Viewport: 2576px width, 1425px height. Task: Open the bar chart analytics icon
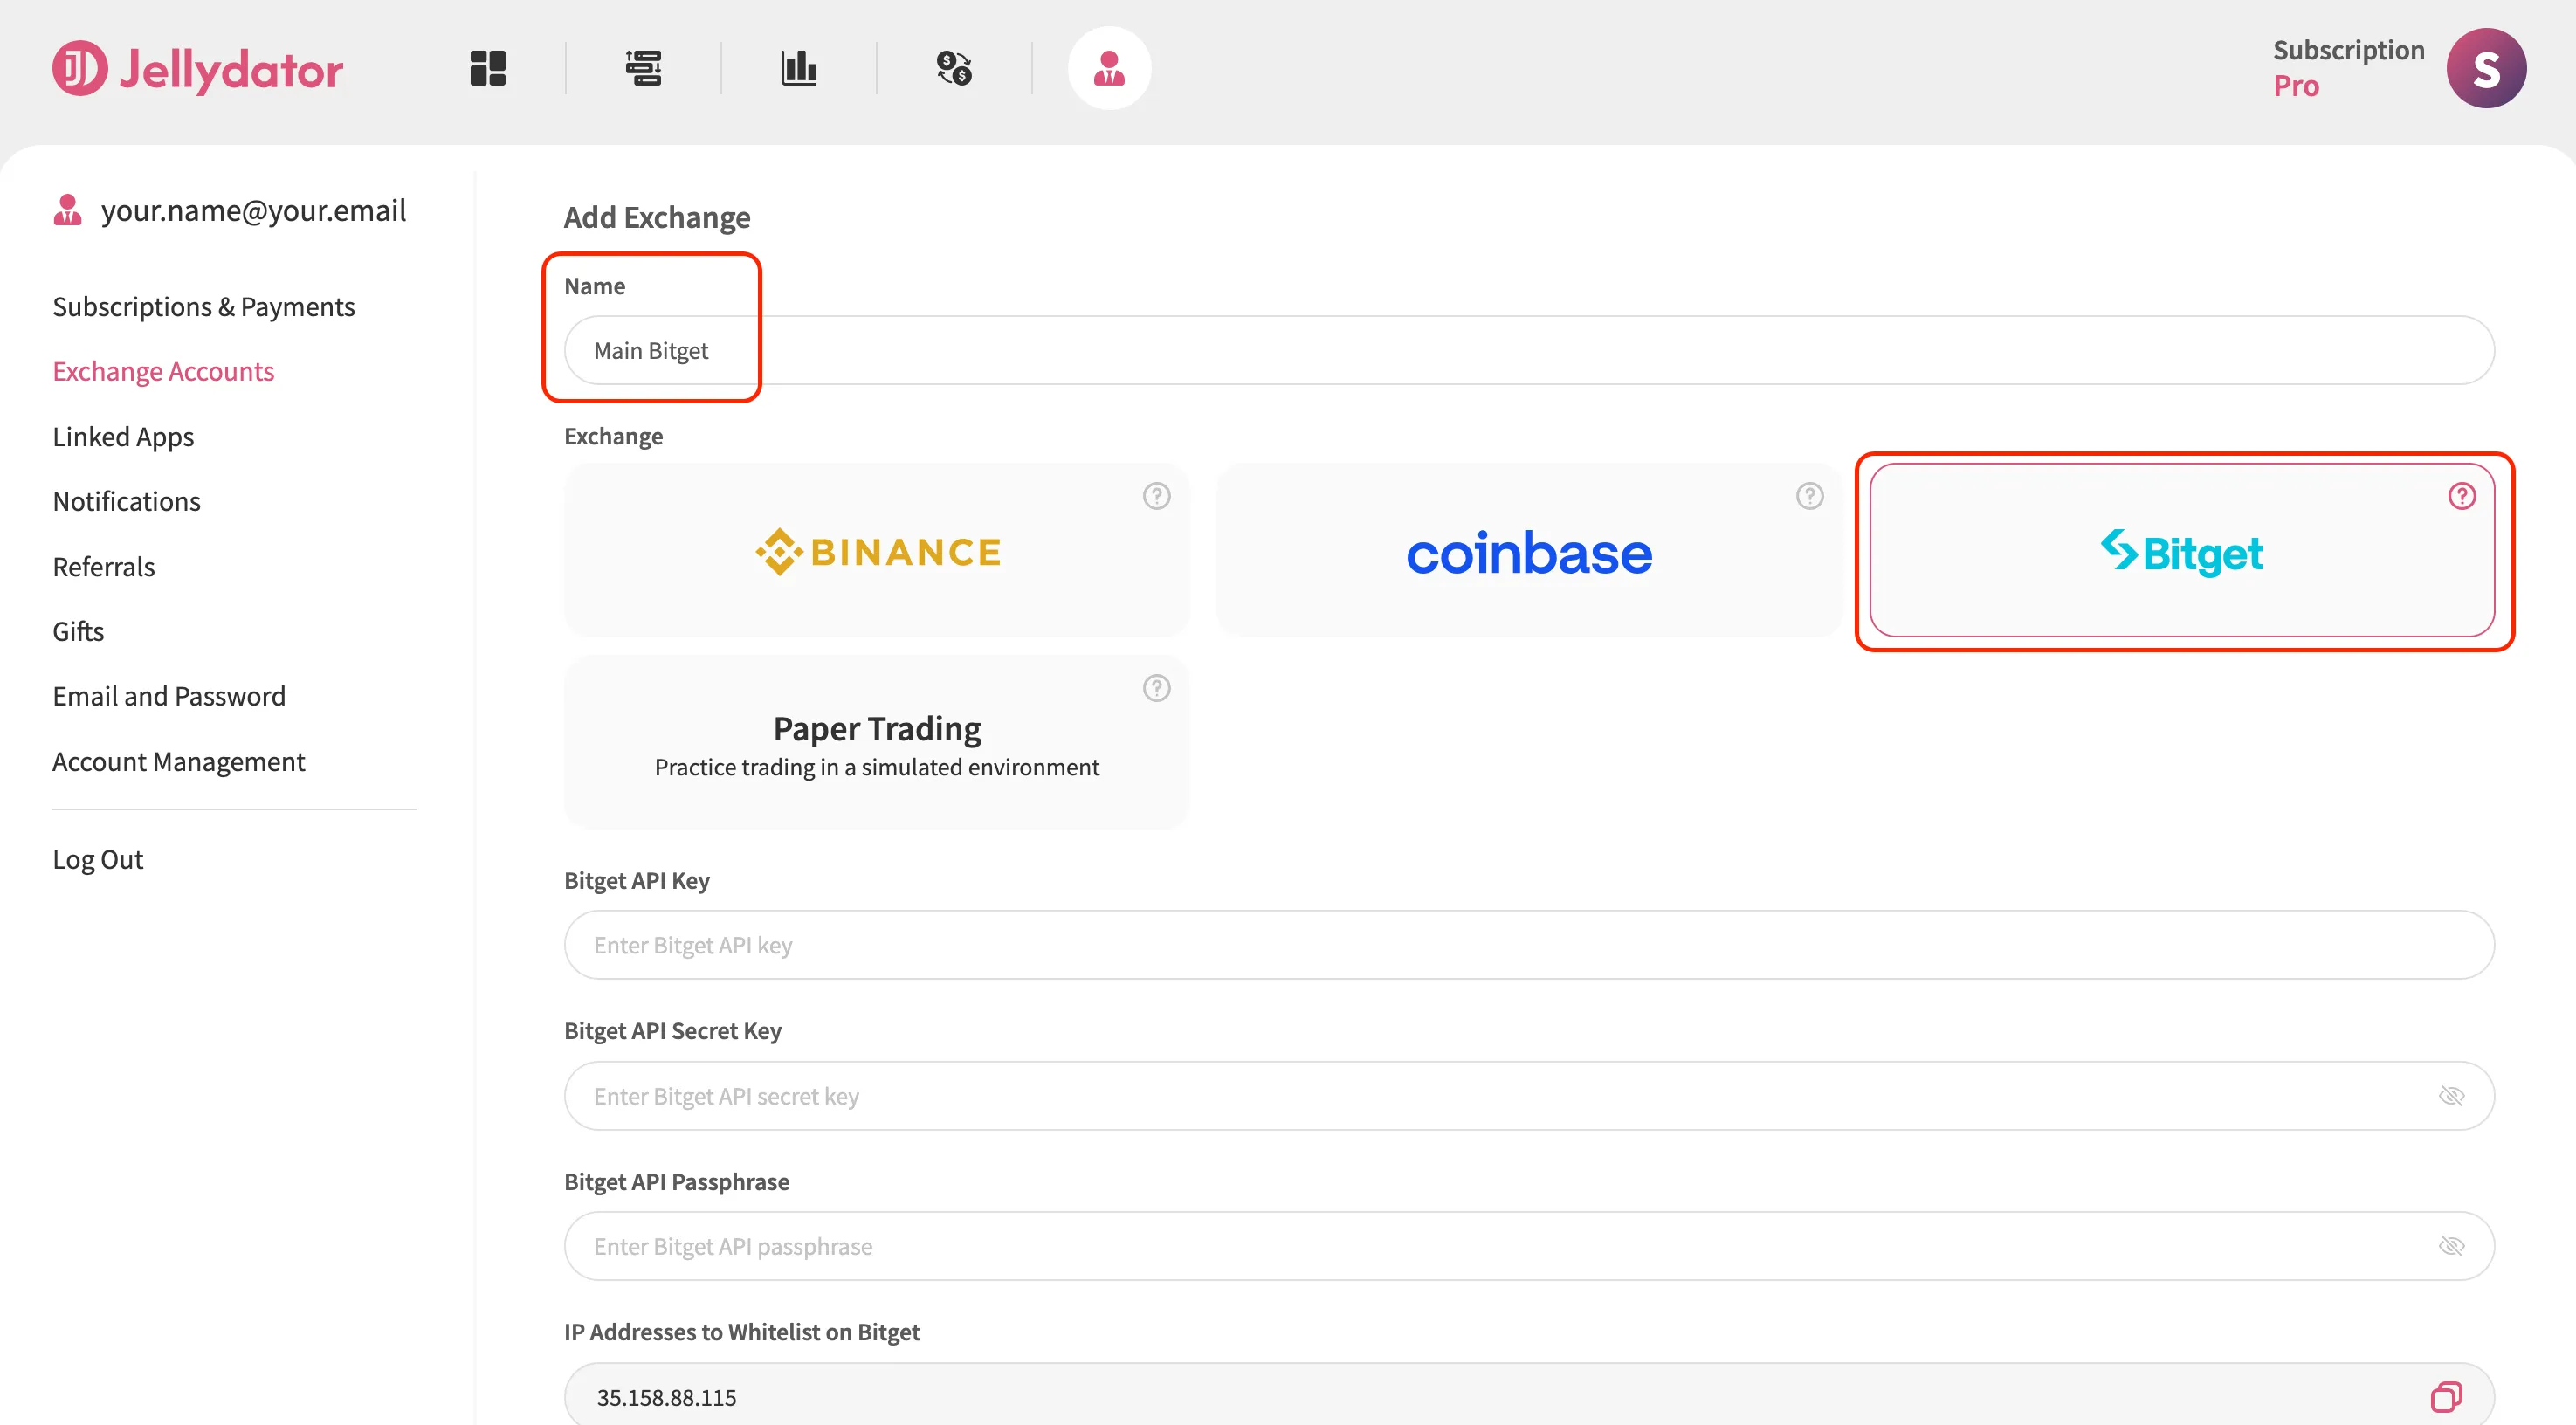tap(799, 68)
